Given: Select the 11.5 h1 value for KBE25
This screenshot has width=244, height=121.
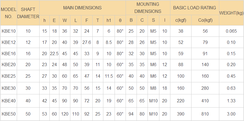Looking at the screenshot, I should point(109,76).
